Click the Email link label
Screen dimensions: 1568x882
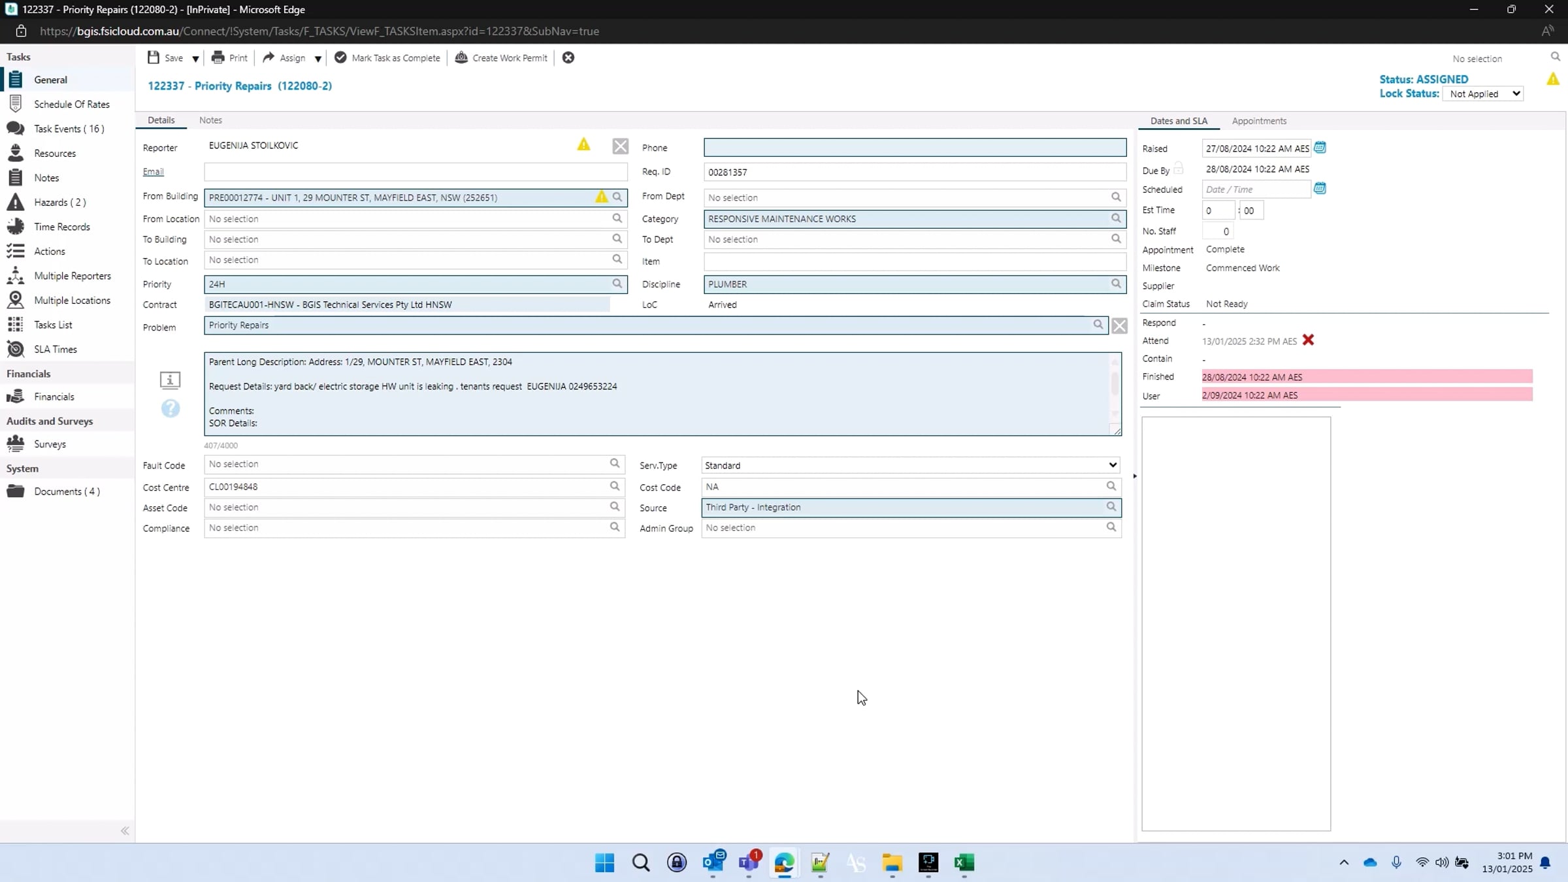tap(153, 172)
